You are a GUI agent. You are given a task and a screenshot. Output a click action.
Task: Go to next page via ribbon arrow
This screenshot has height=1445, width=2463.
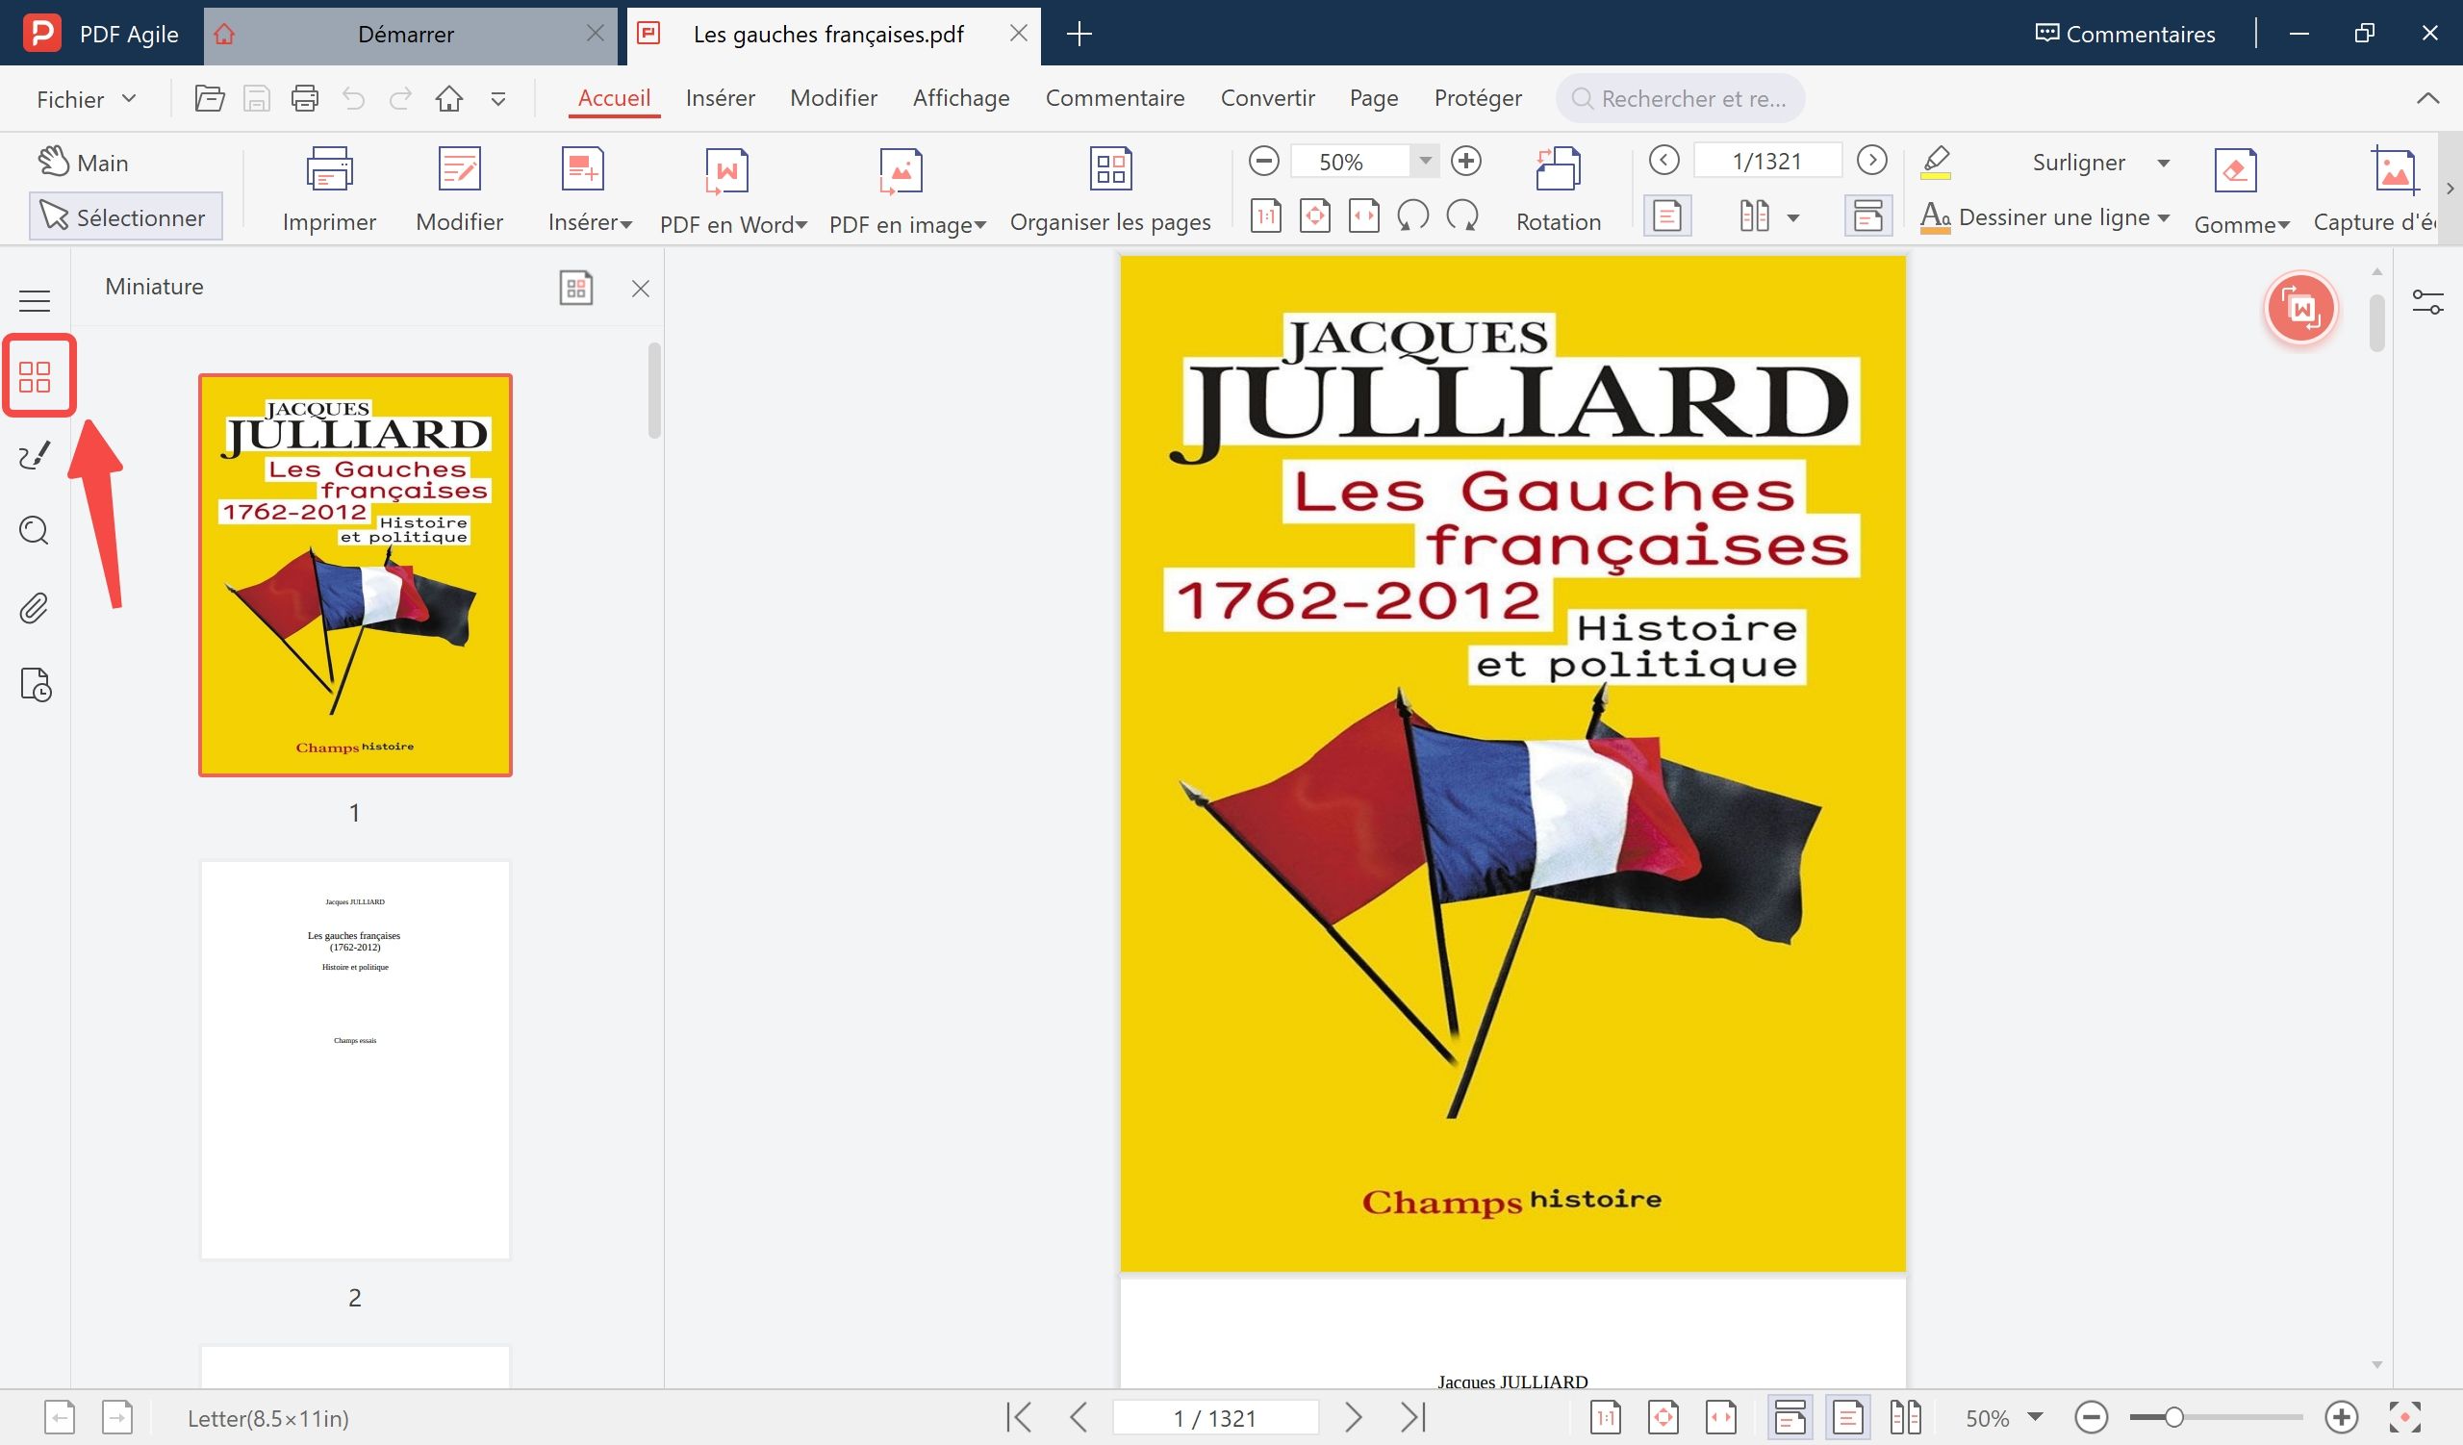point(1871,161)
